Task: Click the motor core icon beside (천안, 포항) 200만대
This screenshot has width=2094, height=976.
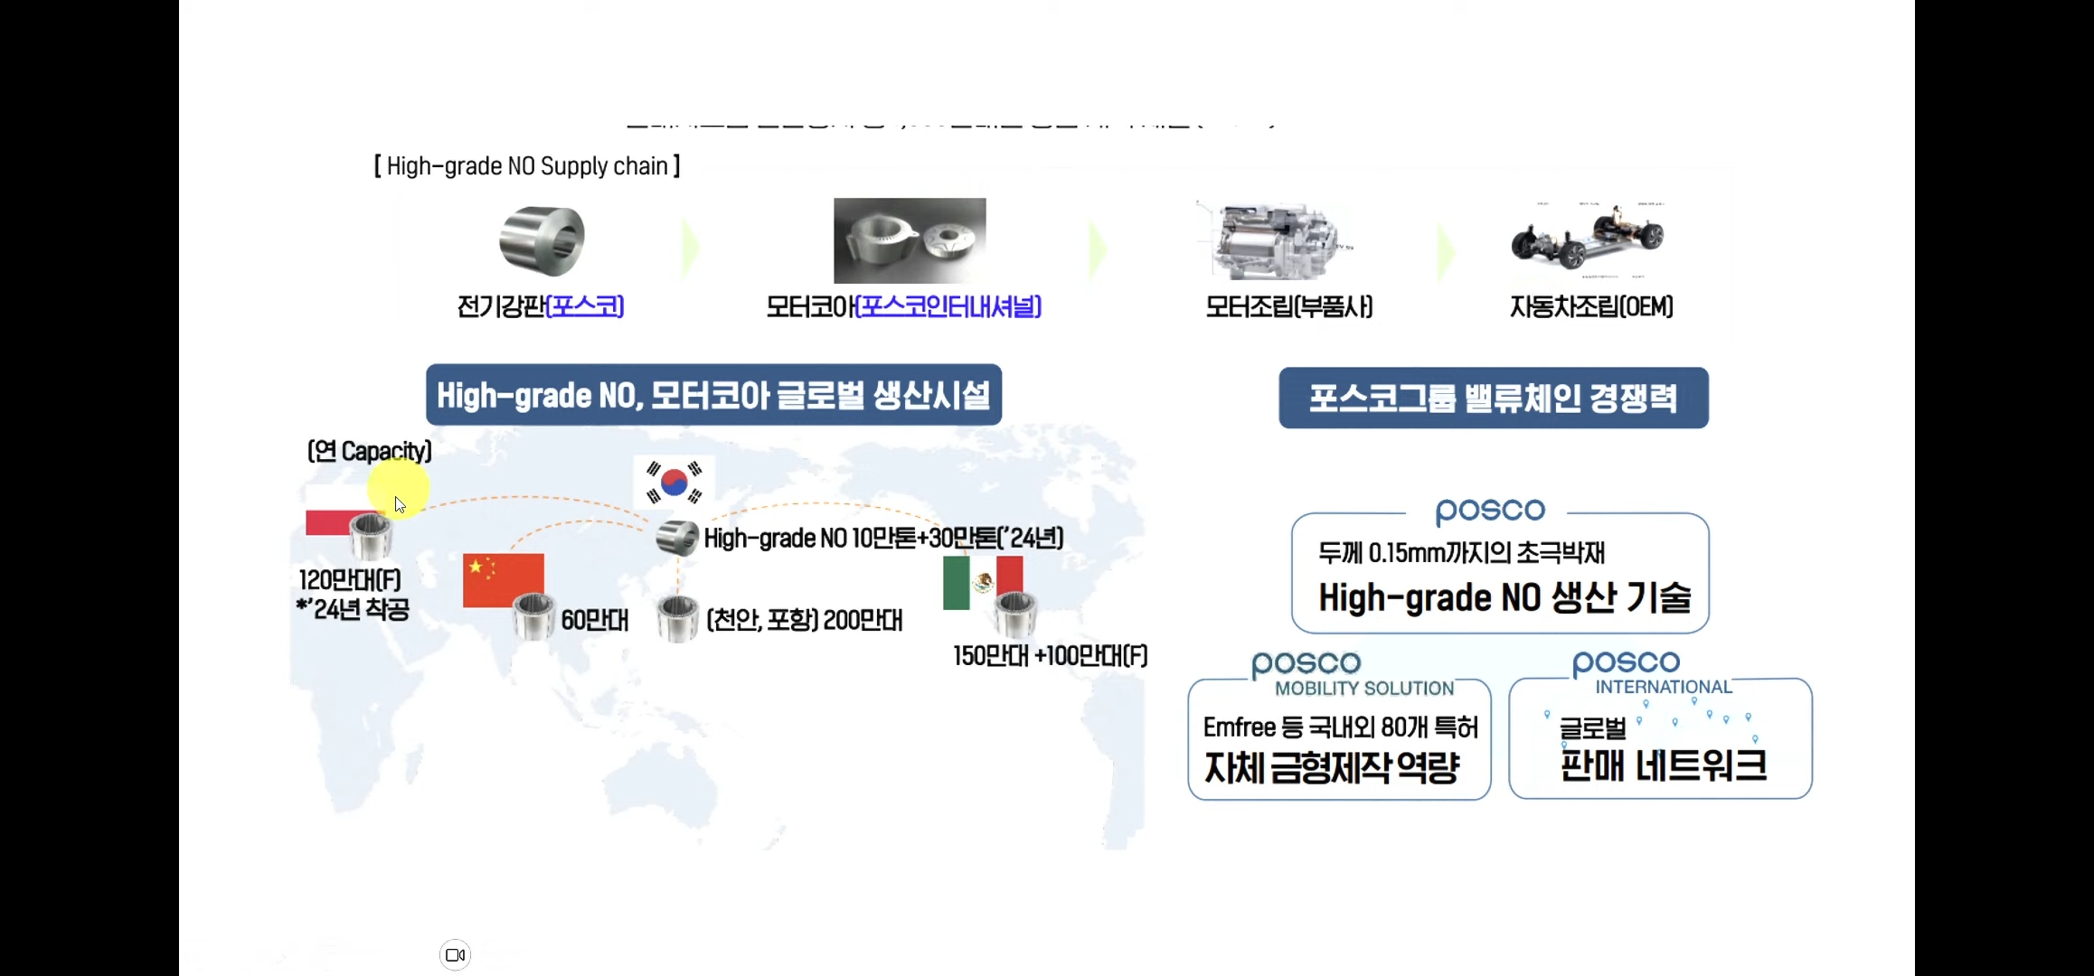Action: (x=677, y=619)
